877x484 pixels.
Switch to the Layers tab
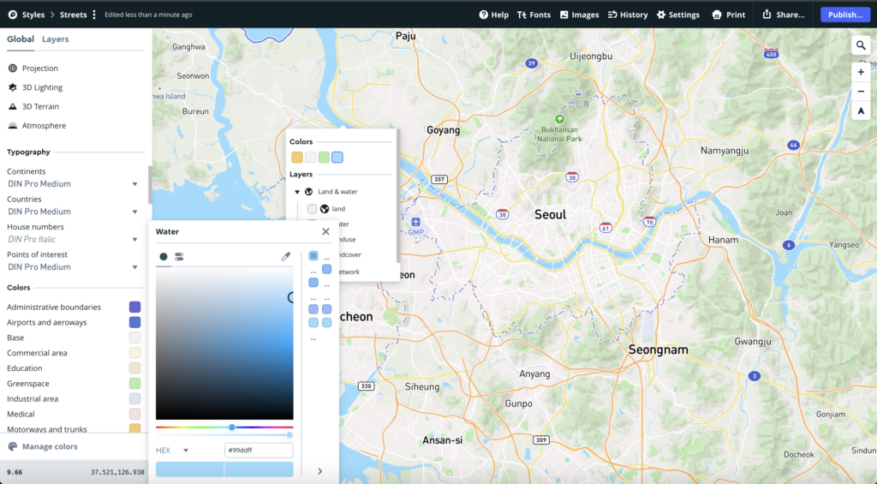(56, 39)
